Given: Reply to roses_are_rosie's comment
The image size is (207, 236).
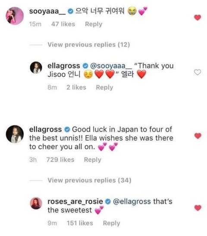Looking at the screenshot, I should point(112,223).
